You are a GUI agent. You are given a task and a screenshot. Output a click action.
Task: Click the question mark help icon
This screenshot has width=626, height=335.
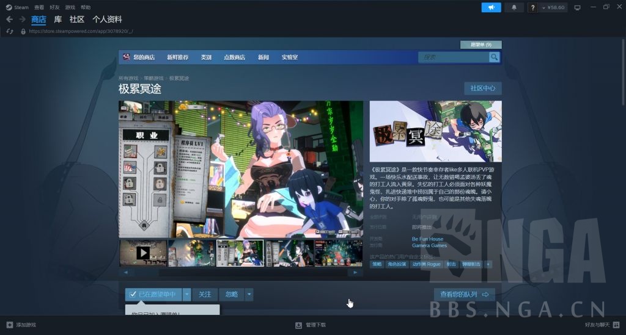click(x=532, y=7)
